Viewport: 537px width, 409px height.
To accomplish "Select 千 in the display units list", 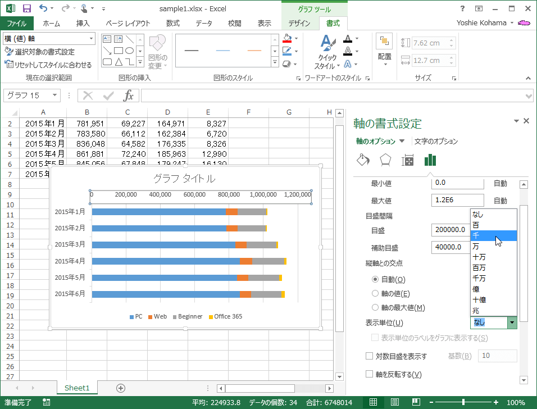I will click(494, 235).
